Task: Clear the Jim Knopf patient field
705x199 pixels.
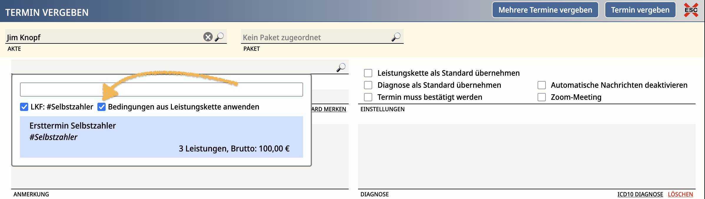Action: (208, 37)
